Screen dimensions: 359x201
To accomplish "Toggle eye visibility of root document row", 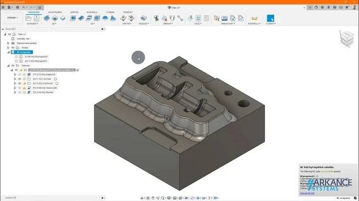I will click(x=9, y=34).
